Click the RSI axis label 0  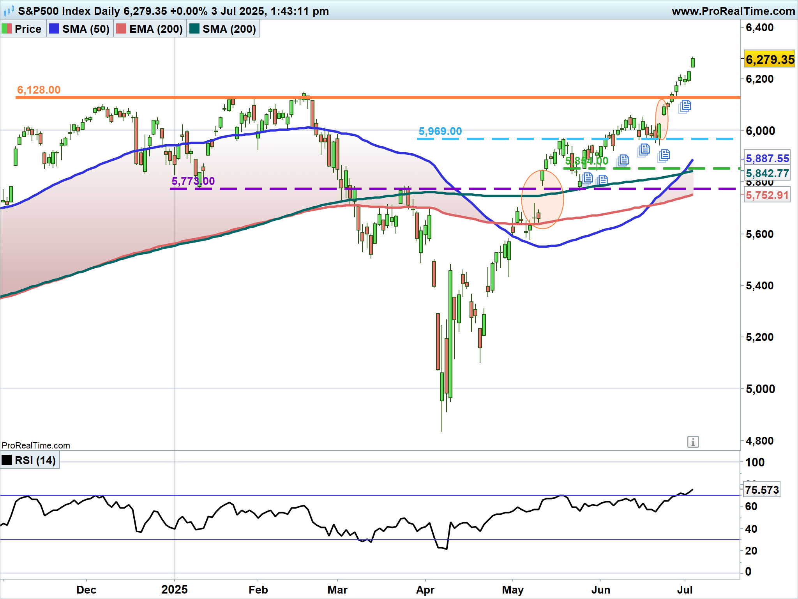(x=748, y=571)
